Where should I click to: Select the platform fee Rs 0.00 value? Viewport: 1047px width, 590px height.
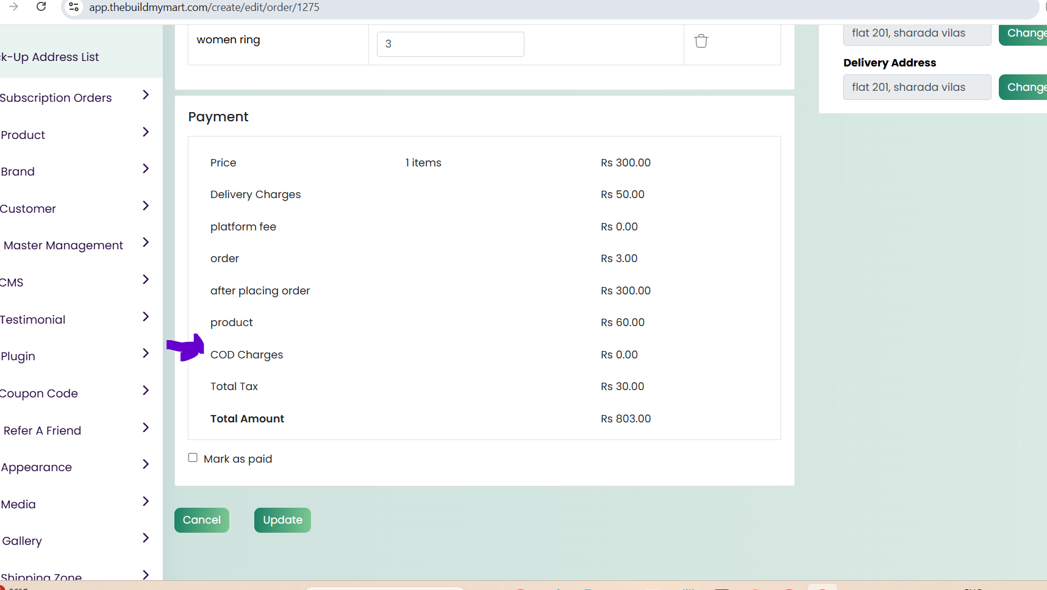[x=619, y=227]
